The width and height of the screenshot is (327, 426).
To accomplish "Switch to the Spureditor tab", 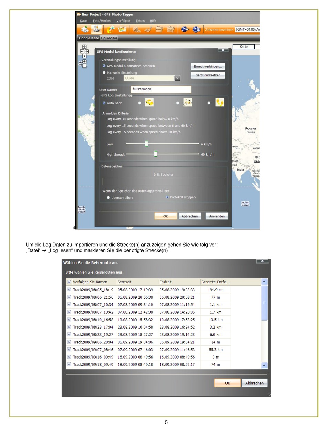I will pyautogui.click(x=109, y=38).
